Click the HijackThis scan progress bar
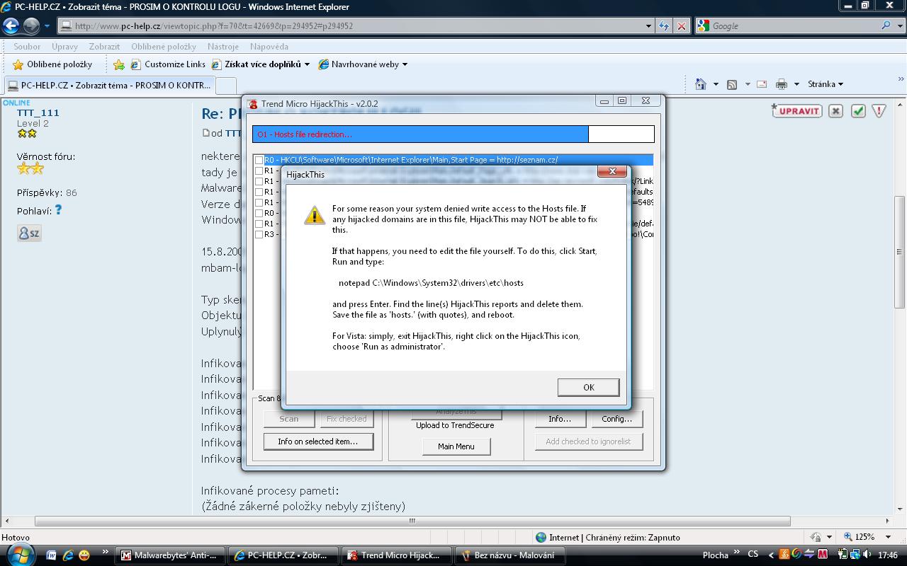 [x=453, y=134]
